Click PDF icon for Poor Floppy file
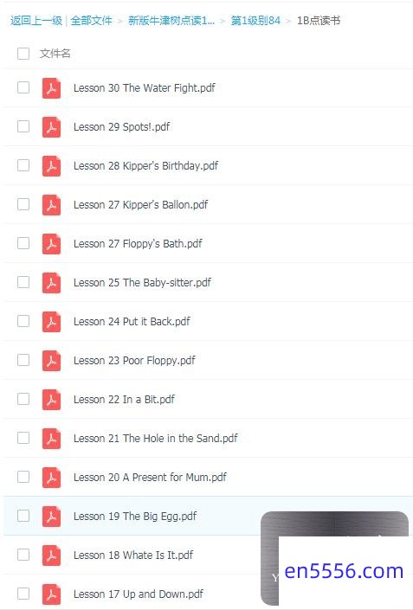This screenshot has width=413, height=610. (51, 360)
